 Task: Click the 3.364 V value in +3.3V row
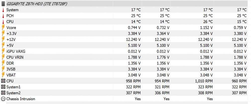point(163,34)
